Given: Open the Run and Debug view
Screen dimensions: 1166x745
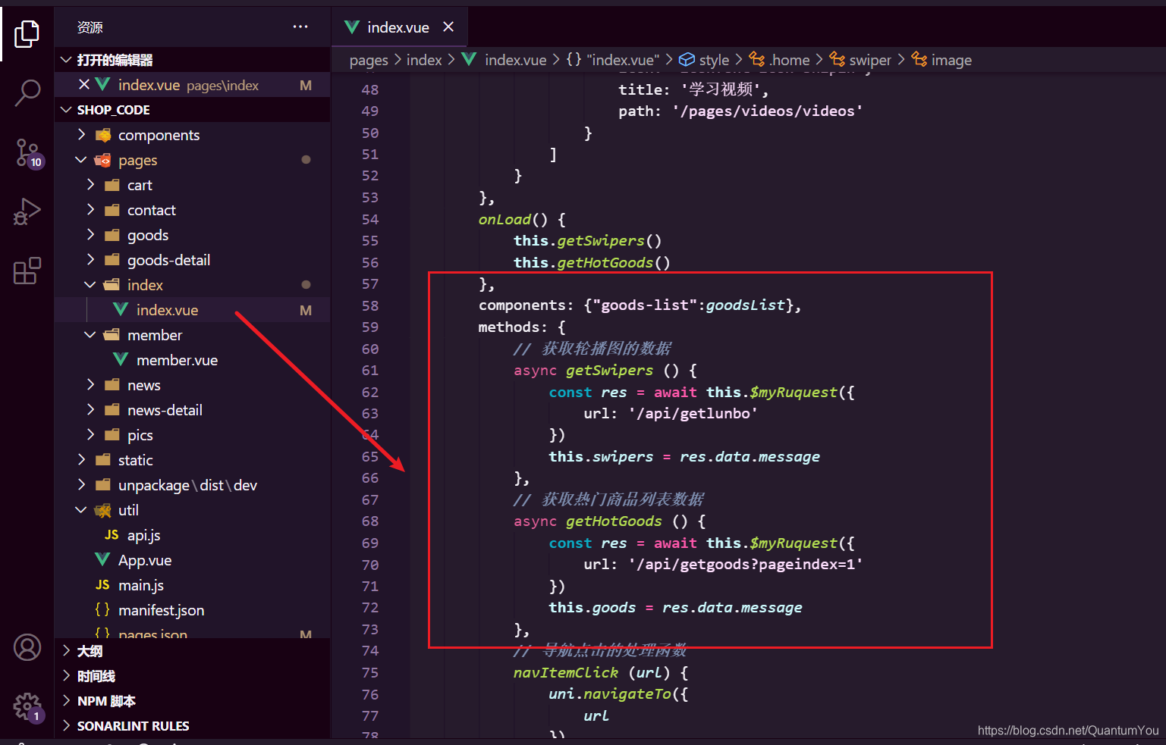Looking at the screenshot, I should coord(27,212).
